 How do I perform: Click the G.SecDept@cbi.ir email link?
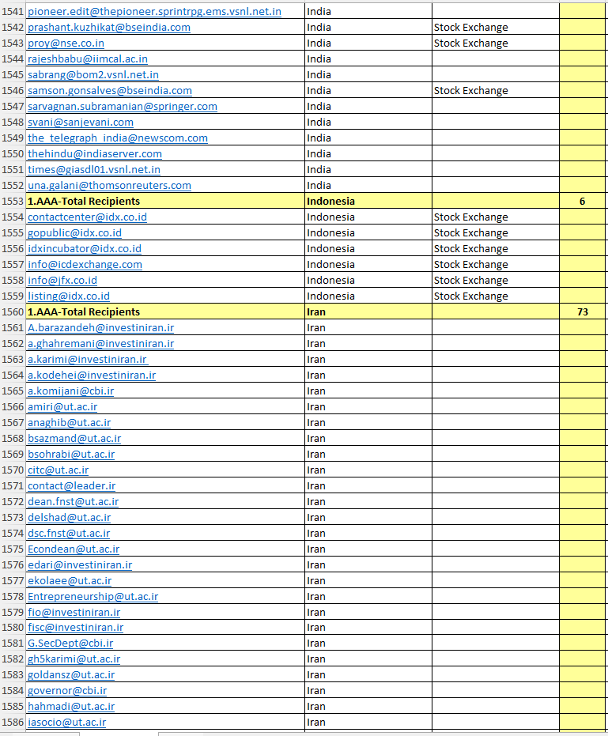point(70,643)
